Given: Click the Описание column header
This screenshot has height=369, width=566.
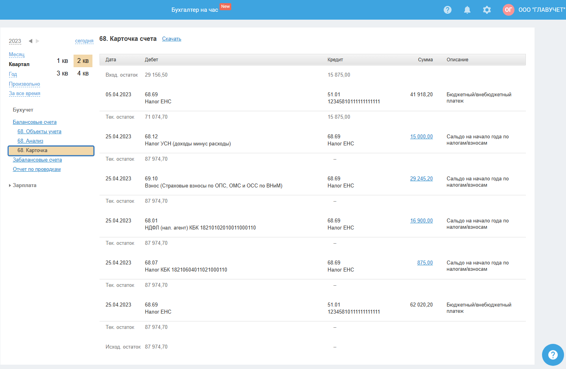Looking at the screenshot, I should pos(457,60).
